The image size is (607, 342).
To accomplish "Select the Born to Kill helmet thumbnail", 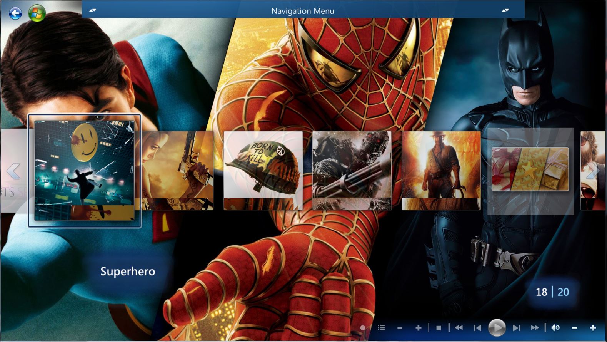I will [x=263, y=170].
